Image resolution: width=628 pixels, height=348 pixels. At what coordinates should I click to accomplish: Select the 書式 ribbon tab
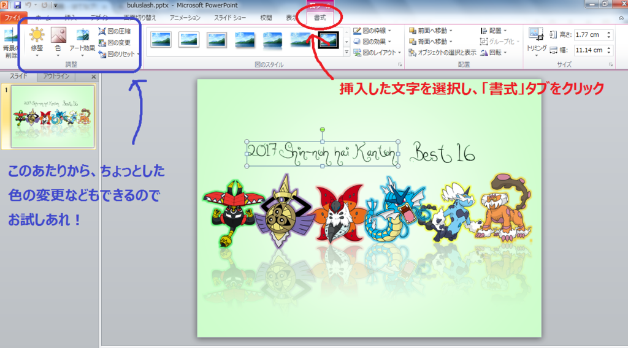[x=320, y=18]
